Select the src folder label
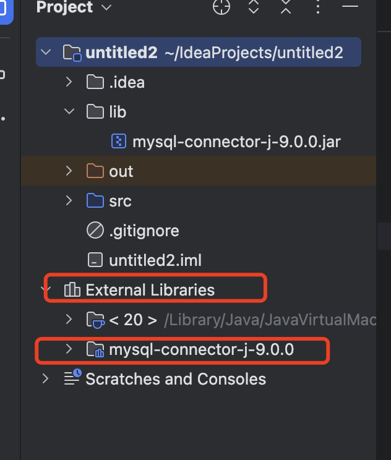The height and width of the screenshot is (460, 391). click(120, 201)
